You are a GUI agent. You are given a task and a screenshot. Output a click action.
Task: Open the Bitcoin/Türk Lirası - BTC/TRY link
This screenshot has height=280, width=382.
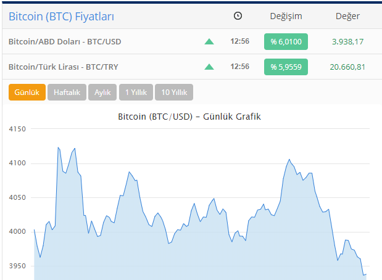pos(64,67)
